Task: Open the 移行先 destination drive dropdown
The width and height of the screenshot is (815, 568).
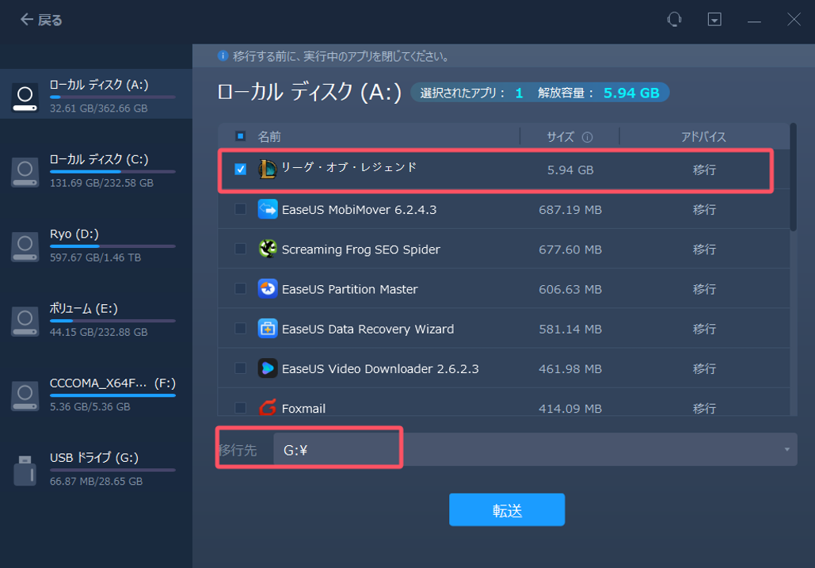Action: pos(341,449)
